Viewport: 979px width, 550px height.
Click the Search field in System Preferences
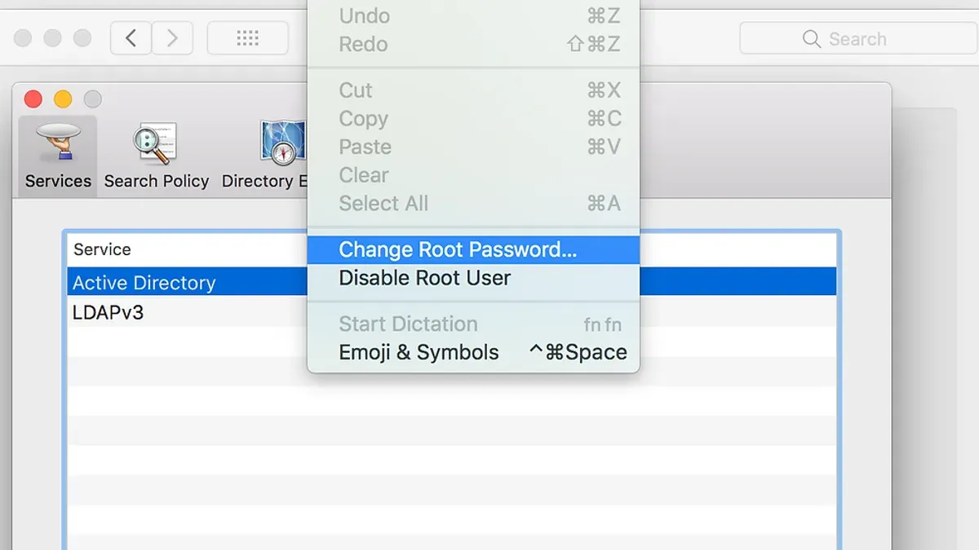click(x=858, y=38)
